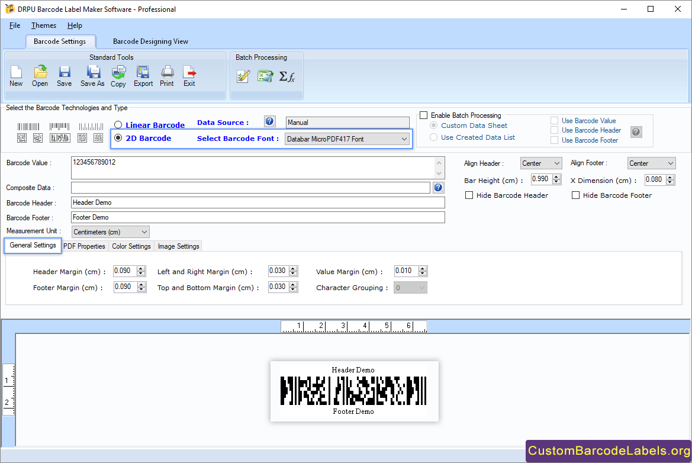Click the first linear barcode sample icon
The height and width of the screenshot is (463, 692).
28,127
